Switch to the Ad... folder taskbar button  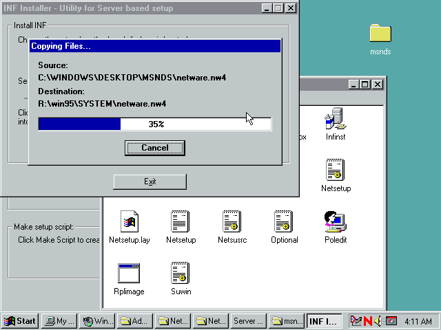[x=135, y=321]
